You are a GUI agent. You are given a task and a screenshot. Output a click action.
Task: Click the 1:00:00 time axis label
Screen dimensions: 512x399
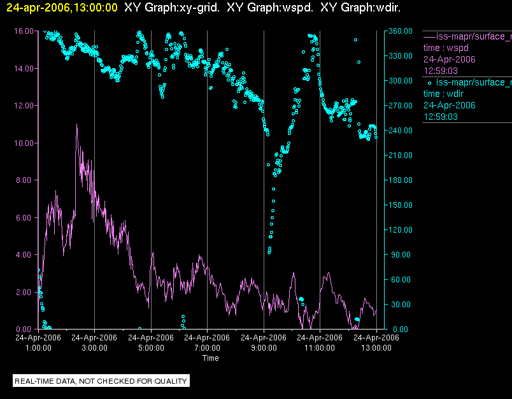click(x=38, y=348)
